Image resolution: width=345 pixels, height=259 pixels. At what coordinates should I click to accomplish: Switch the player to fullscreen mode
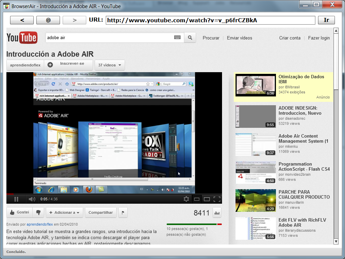tap(217, 199)
